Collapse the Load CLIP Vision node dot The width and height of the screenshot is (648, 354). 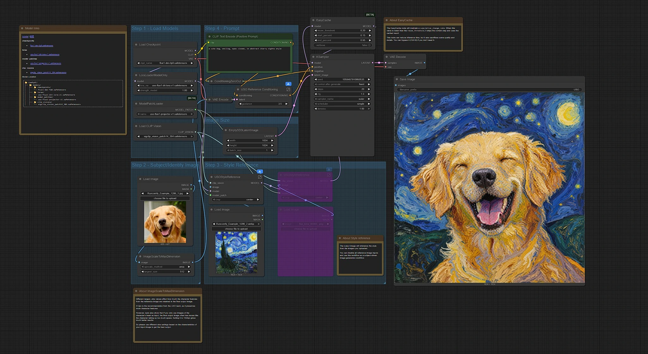pos(136,126)
